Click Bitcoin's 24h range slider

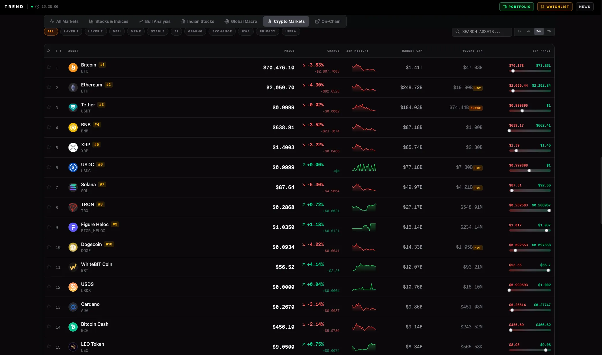(530, 71)
